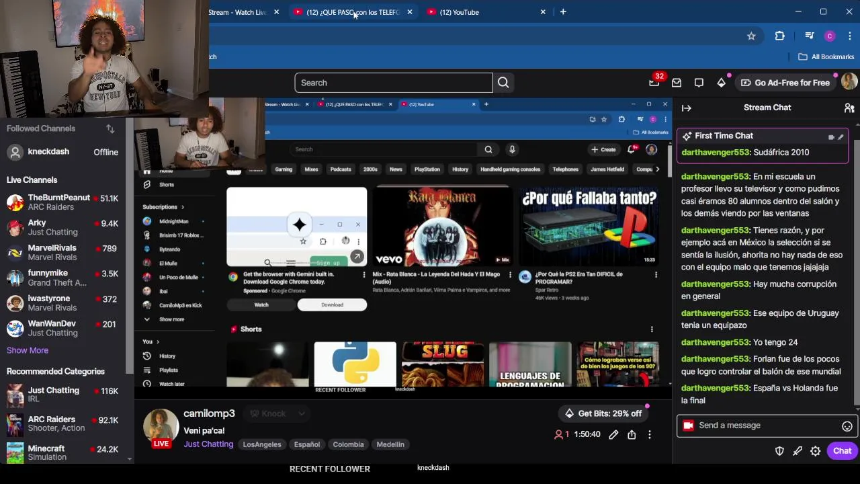Open the chat Community people icon
Image resolution: width=860 pixels, height=484 pixels.
point(849,108)
